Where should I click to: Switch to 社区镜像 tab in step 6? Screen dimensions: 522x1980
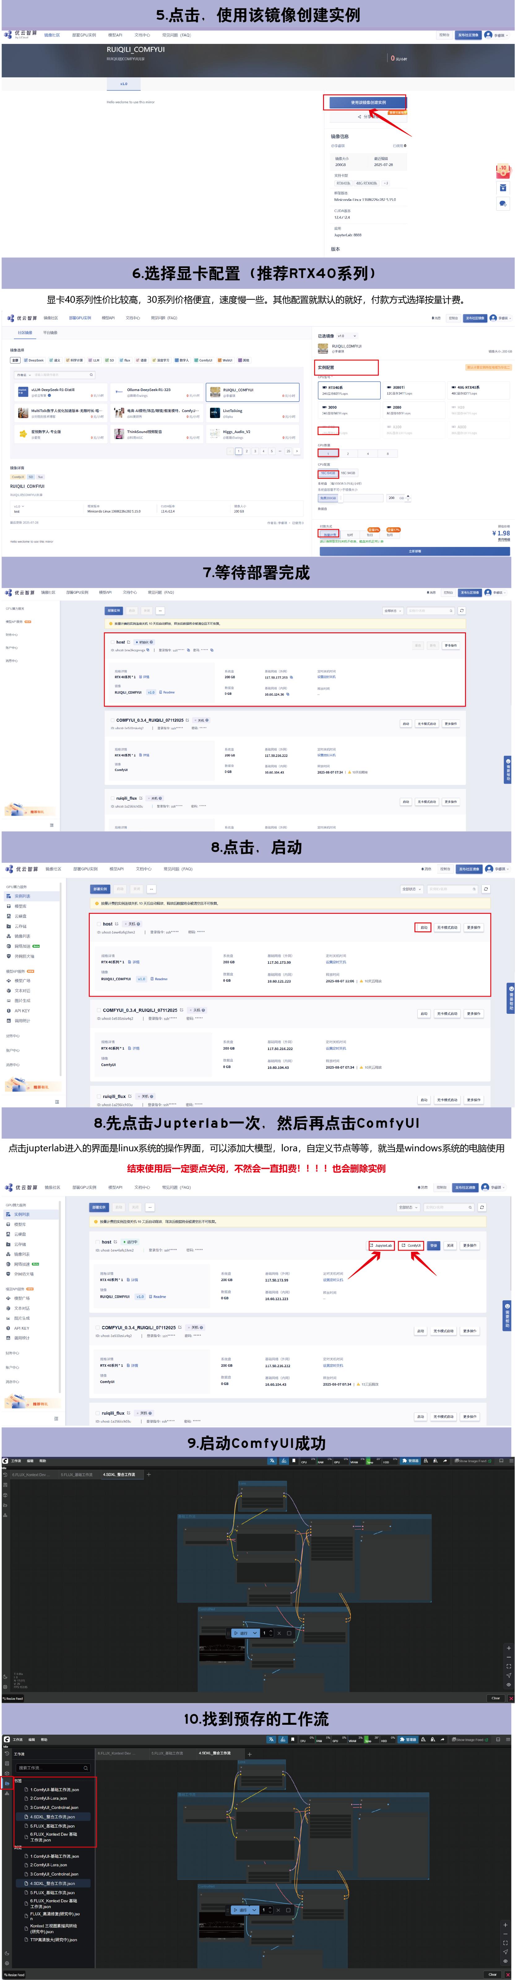(x=25, y=333)
